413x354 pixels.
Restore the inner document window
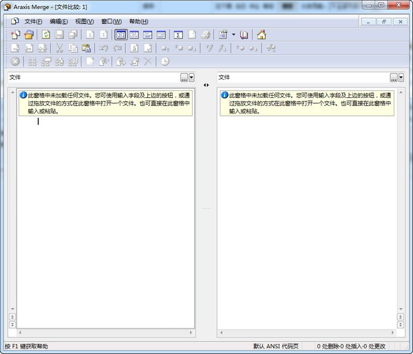tap(384, 22)
